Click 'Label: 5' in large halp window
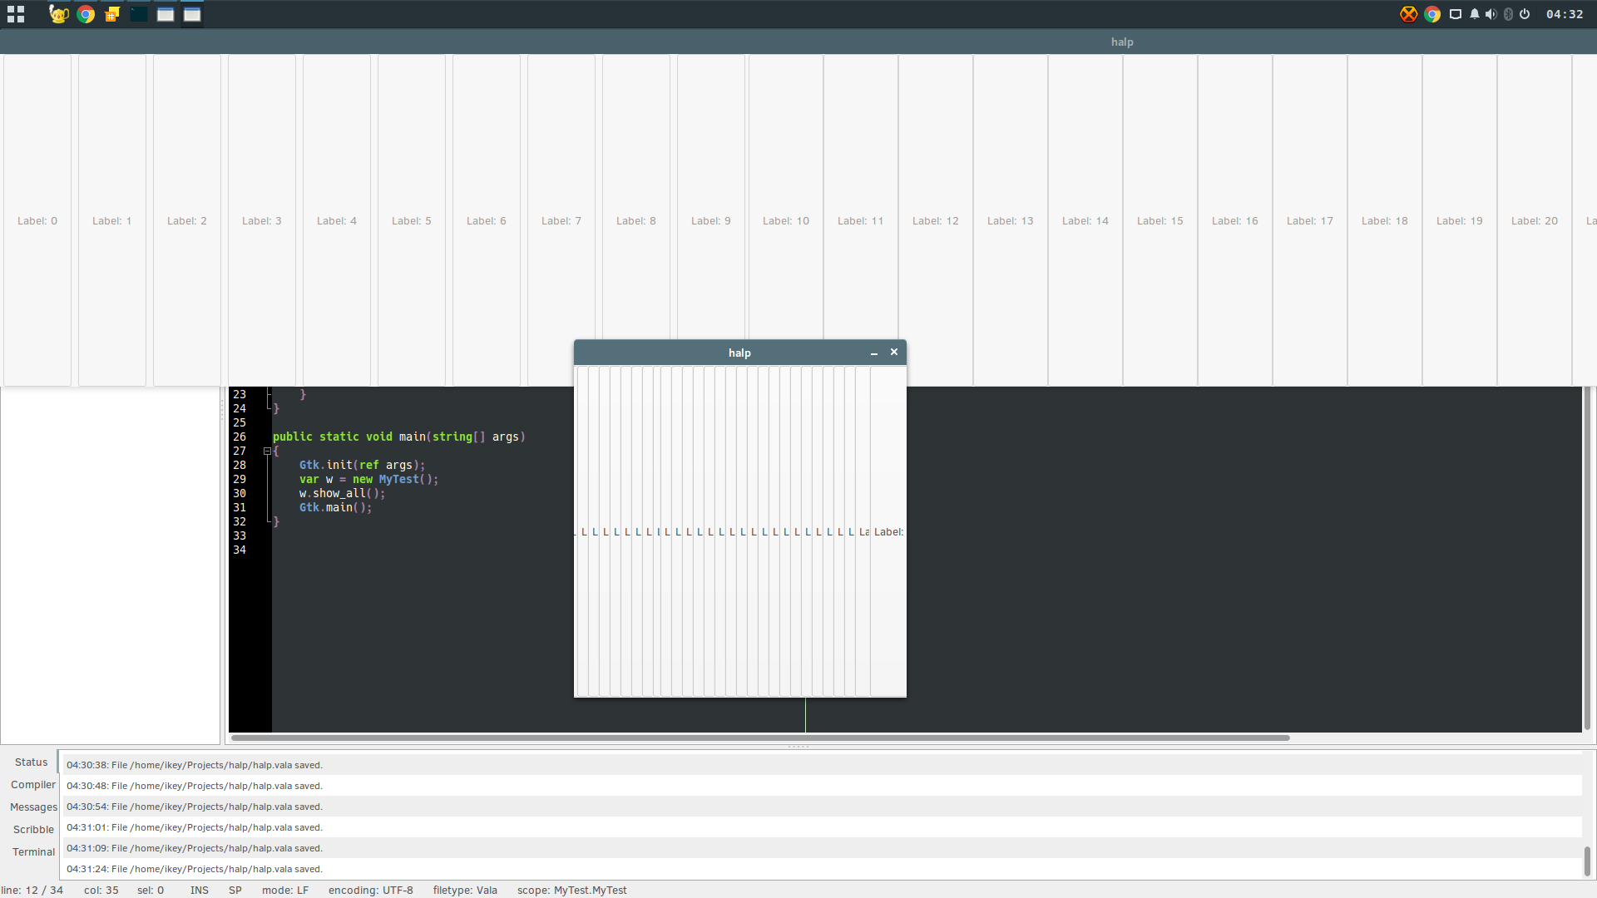Viewport: 1597px width, 898px height. (412, 221)
